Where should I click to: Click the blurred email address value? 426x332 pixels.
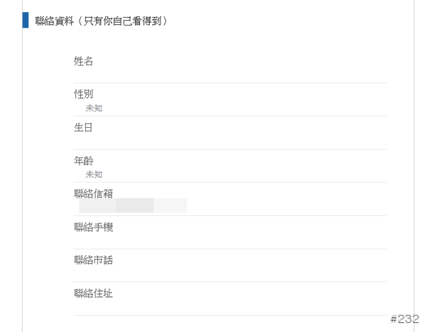click(x=133, y=206)
